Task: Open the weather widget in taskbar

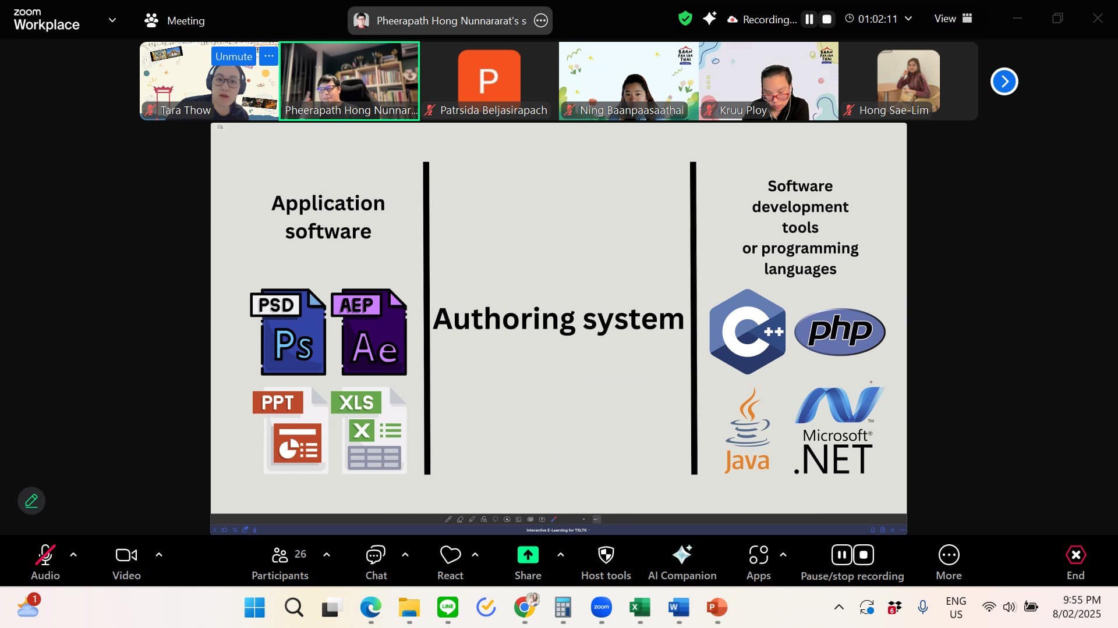Action: pyautogui.click(x=29, y=606)
